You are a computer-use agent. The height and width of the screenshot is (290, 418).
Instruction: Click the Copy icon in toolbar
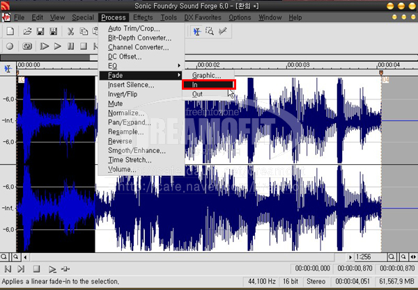pyautogui.click(x=84, y=31)
